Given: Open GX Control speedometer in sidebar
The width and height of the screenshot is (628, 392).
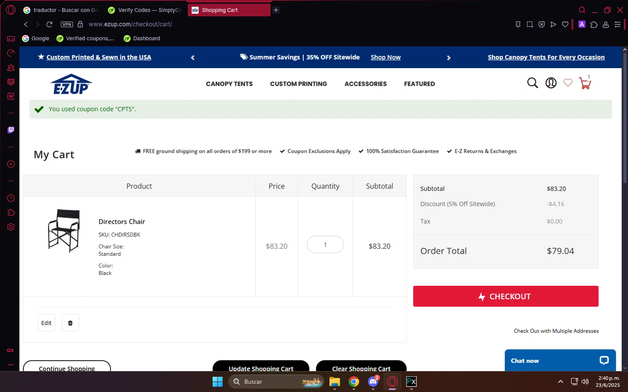Looking at the screenshot, I should [x=11, y=53].
